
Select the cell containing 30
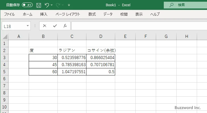43,58
